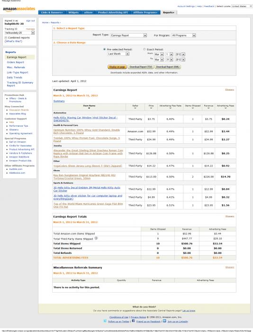Image resolution: width=253 pixels, height=332 pixels.
Task: Click the manage Tracking ID link
Action: pyautogui.click(x=30, y=29)
